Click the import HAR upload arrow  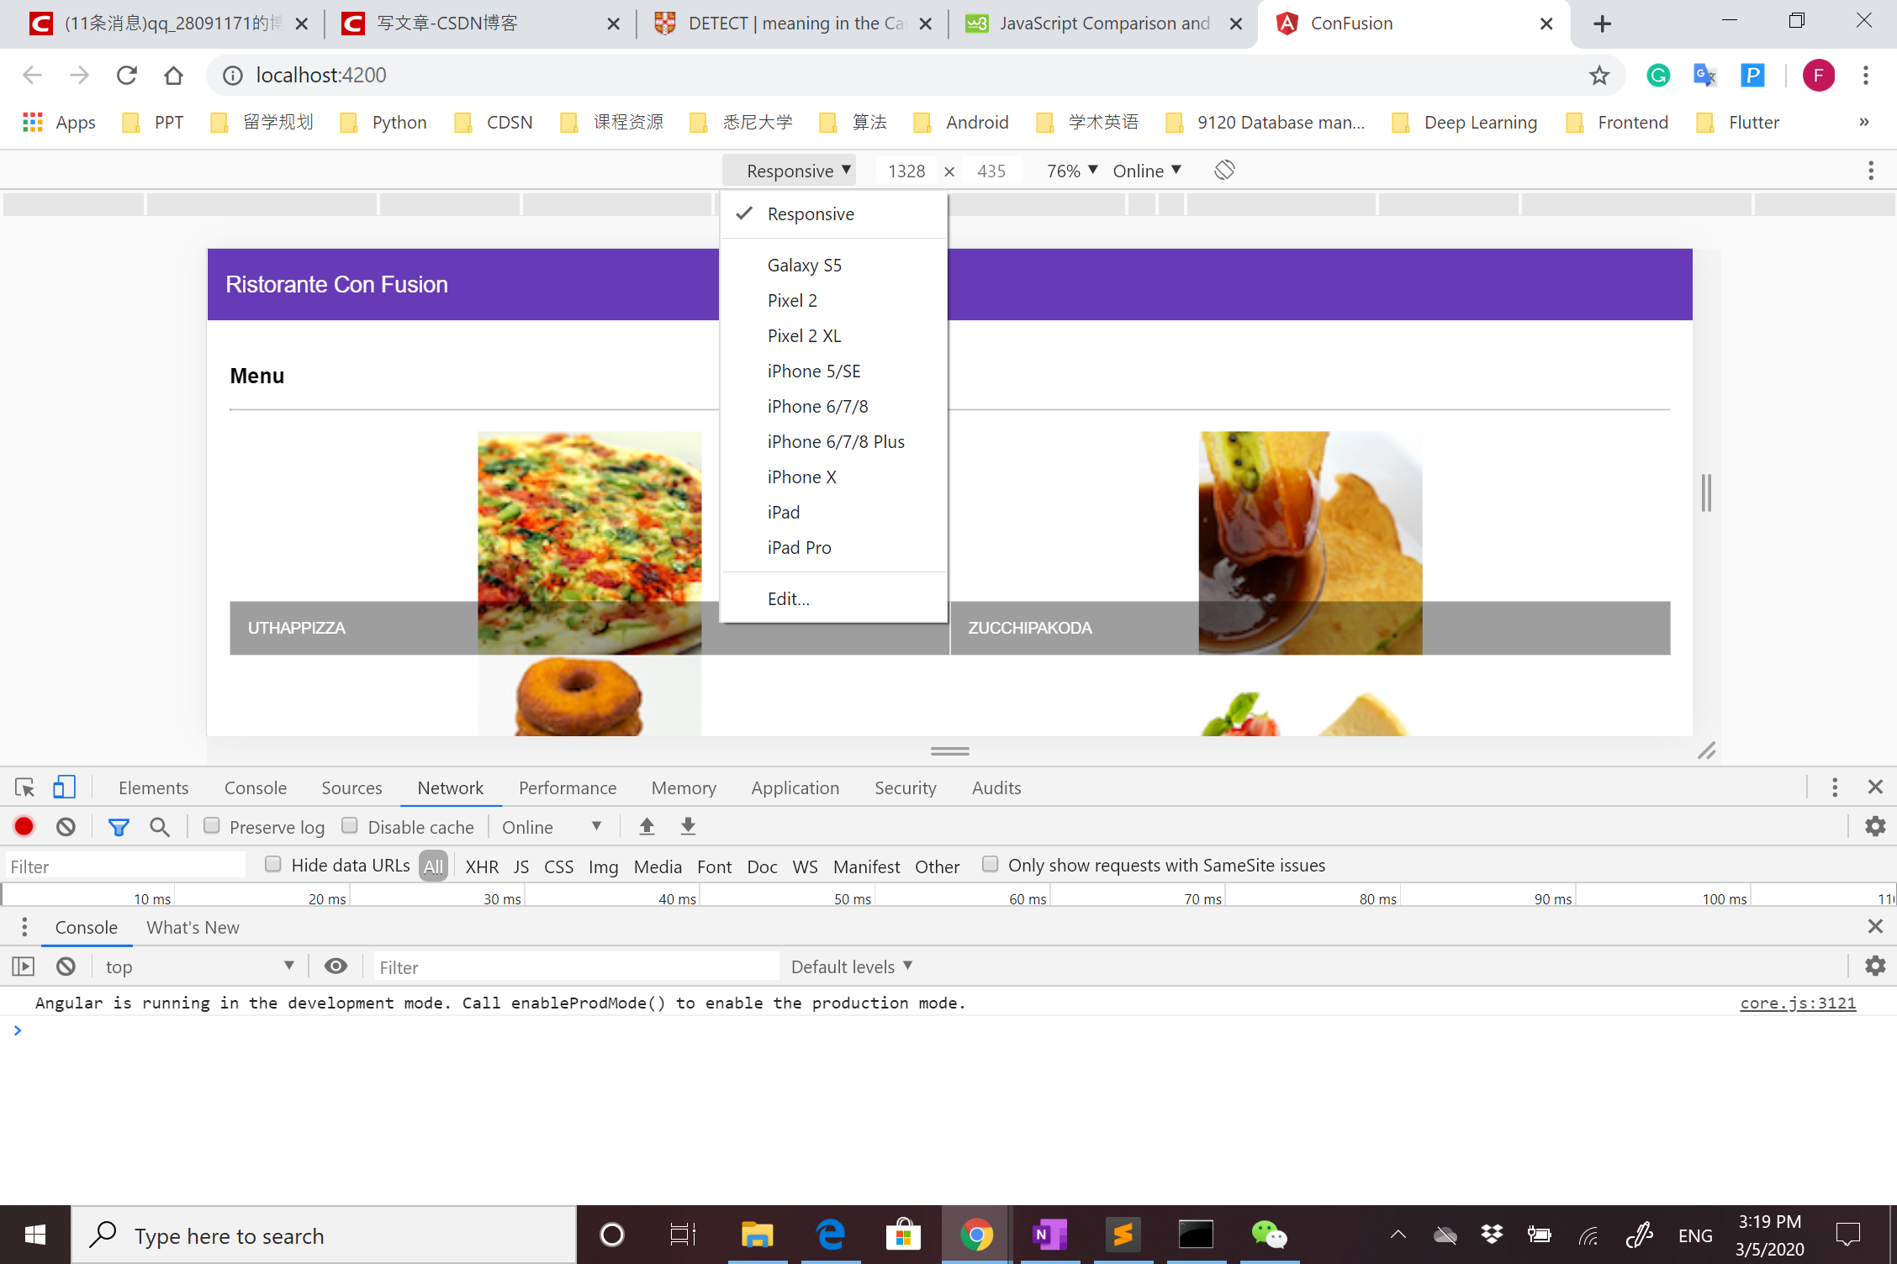(x=647, y=827)
